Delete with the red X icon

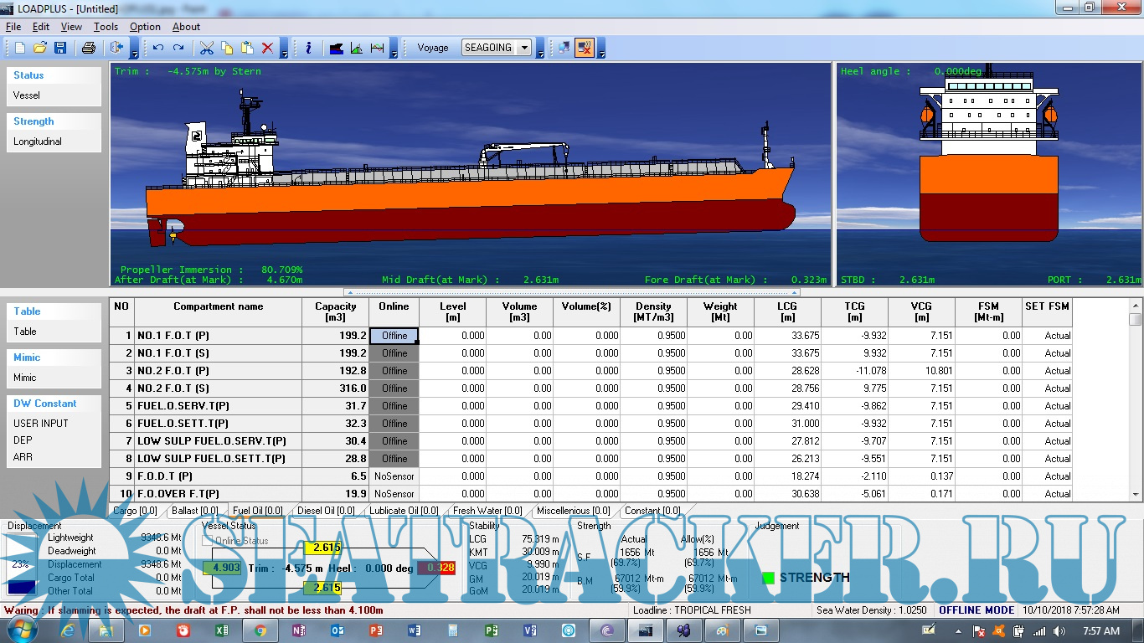(267, 48)
